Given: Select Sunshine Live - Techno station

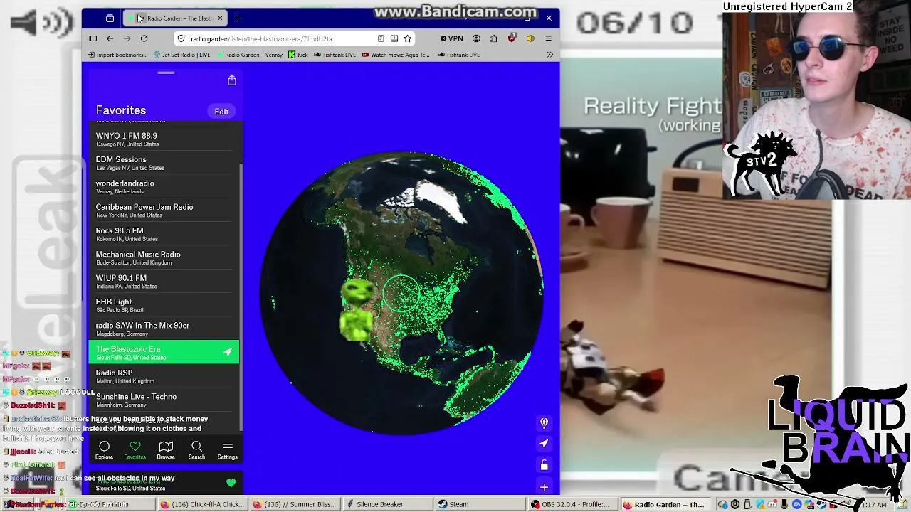Looking at the screenshot, I should (164, 400).
